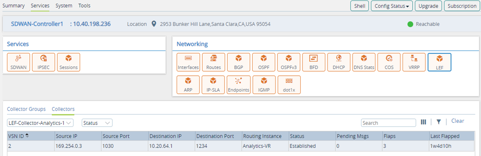
Task: Expand the LEF-Collector-Analytics-1 dropdown
Action: point(40,123)
